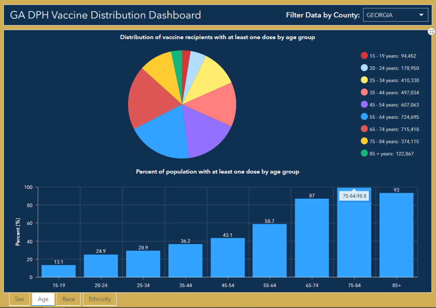Toggle the 25 - 34 years legend entry
The width and height of the screenshot is (436, 308).
388,80
